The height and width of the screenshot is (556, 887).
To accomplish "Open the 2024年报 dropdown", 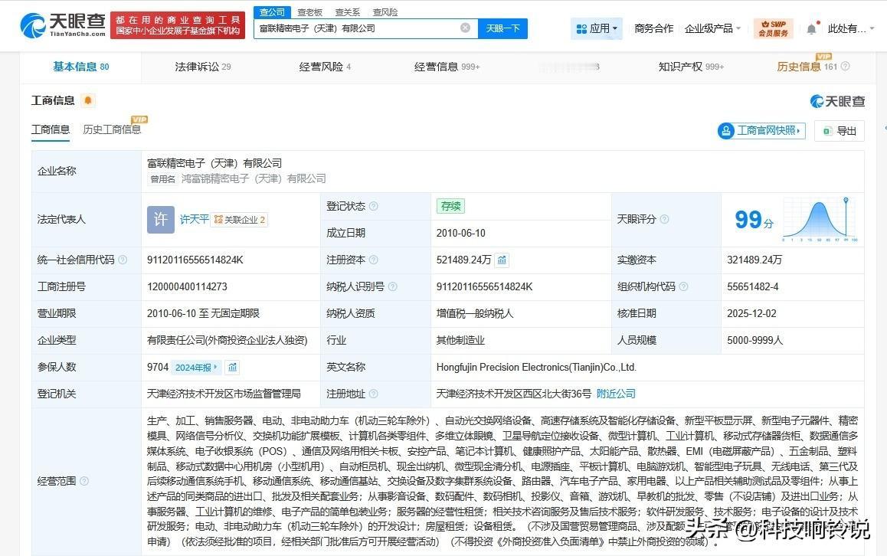I will click(x=194, y=367).
